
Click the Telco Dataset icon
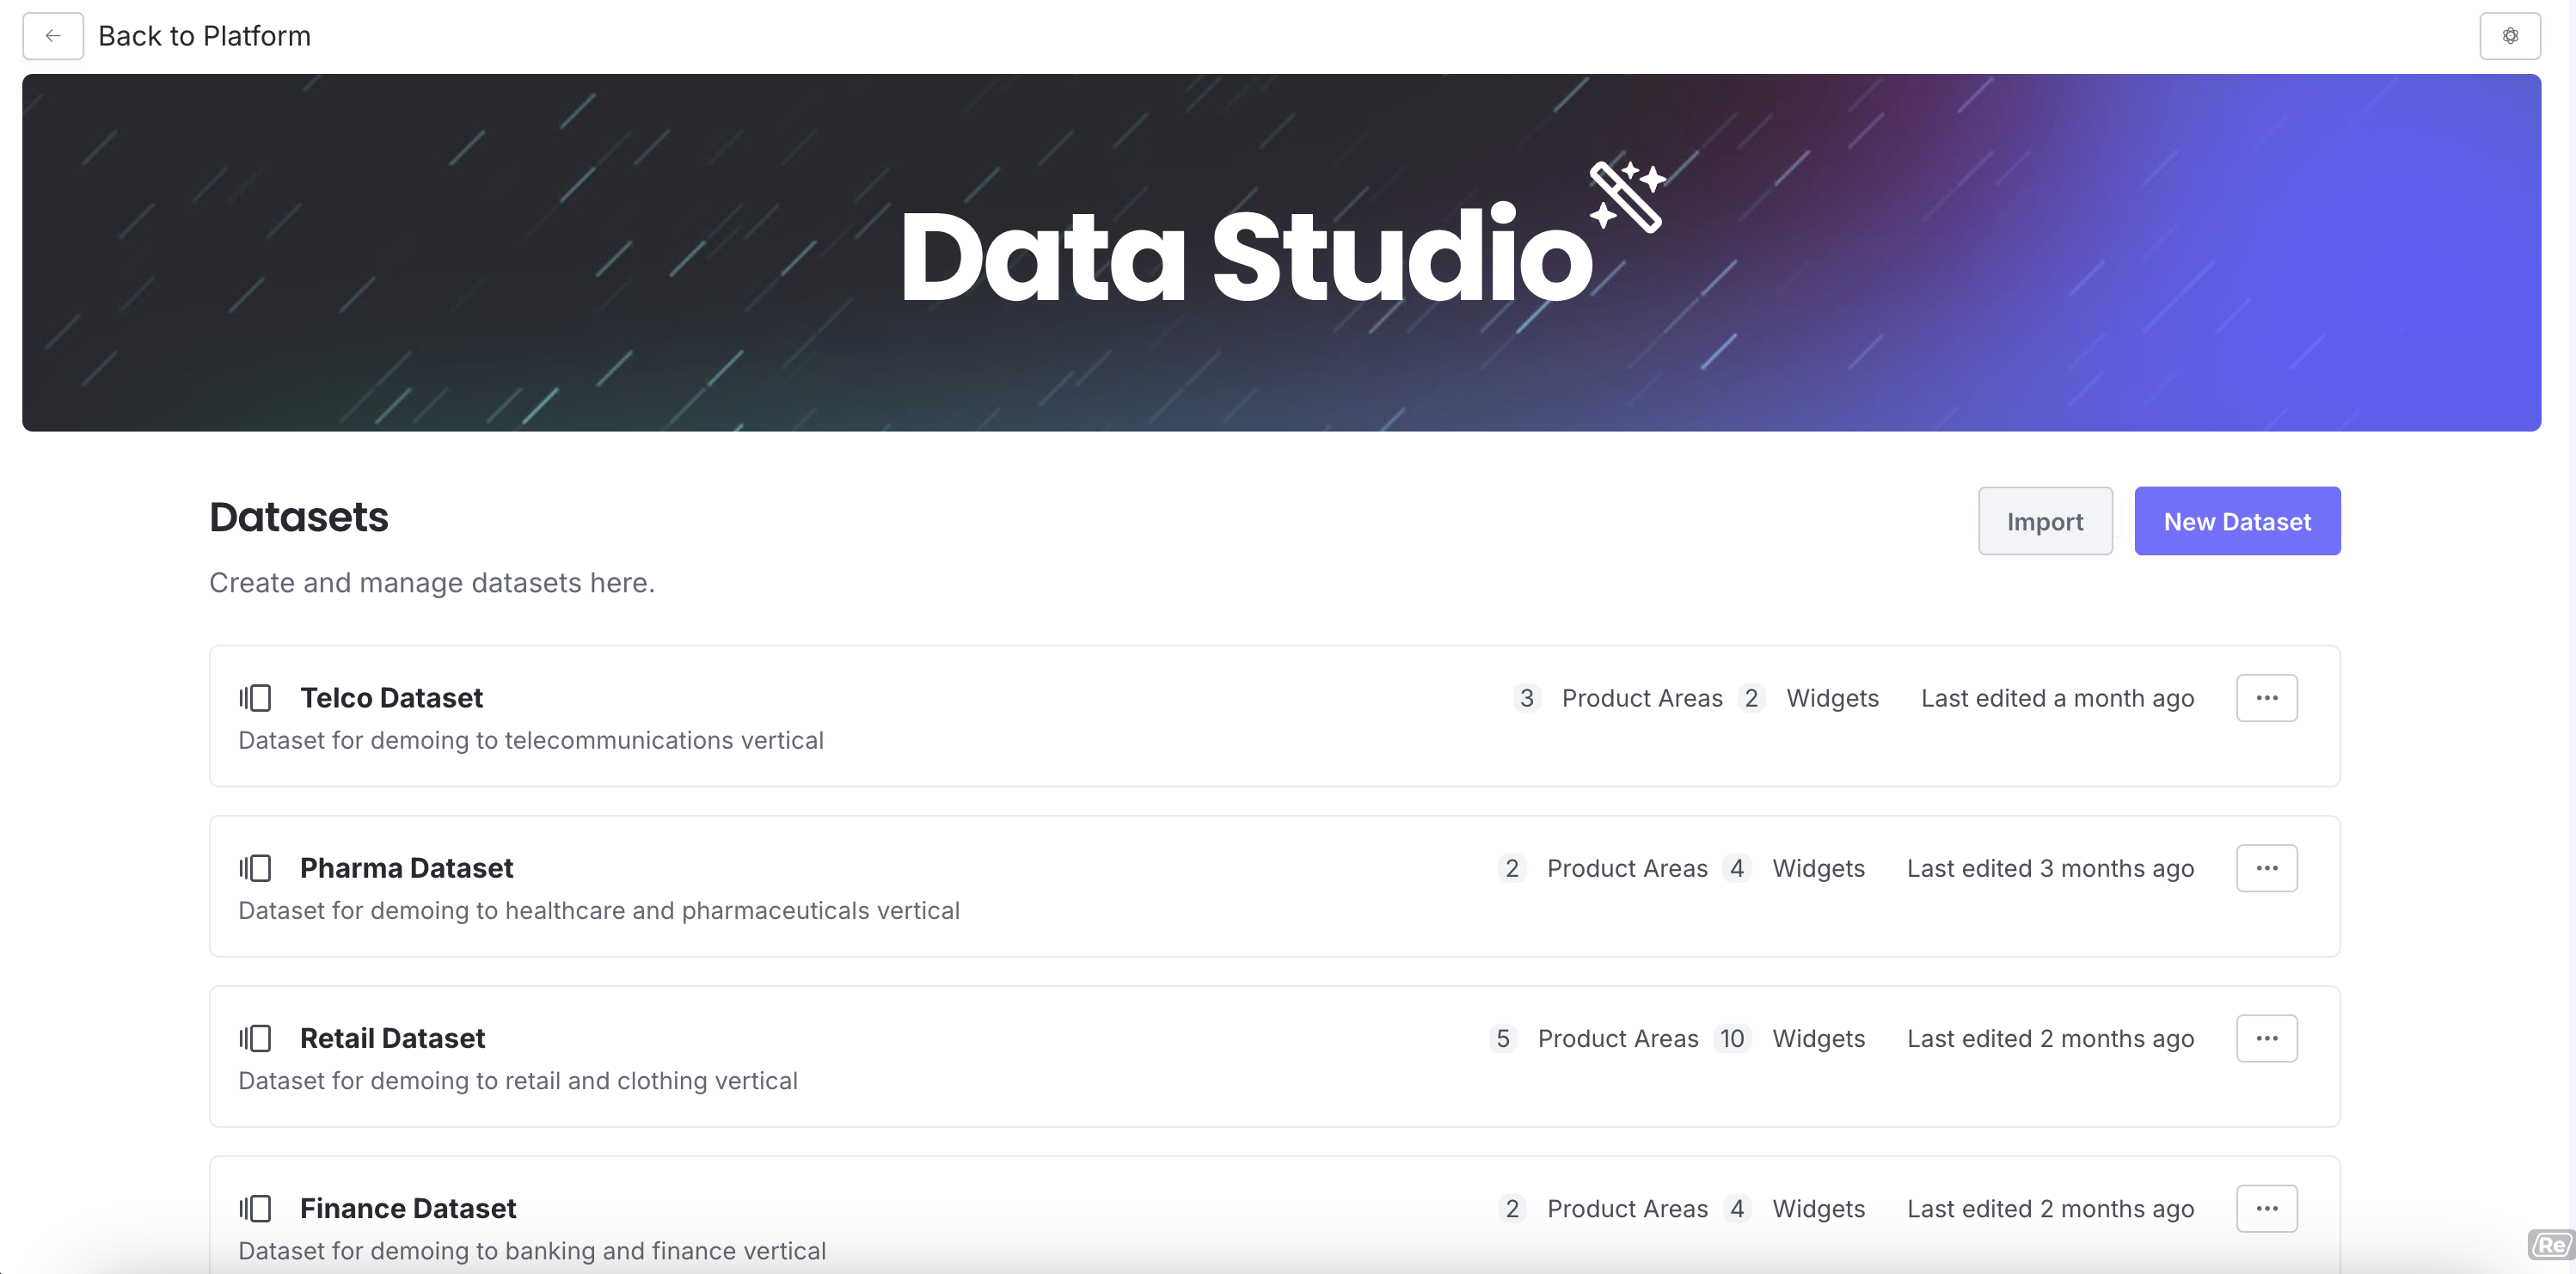pyautogui.click(x=256, y=698)
